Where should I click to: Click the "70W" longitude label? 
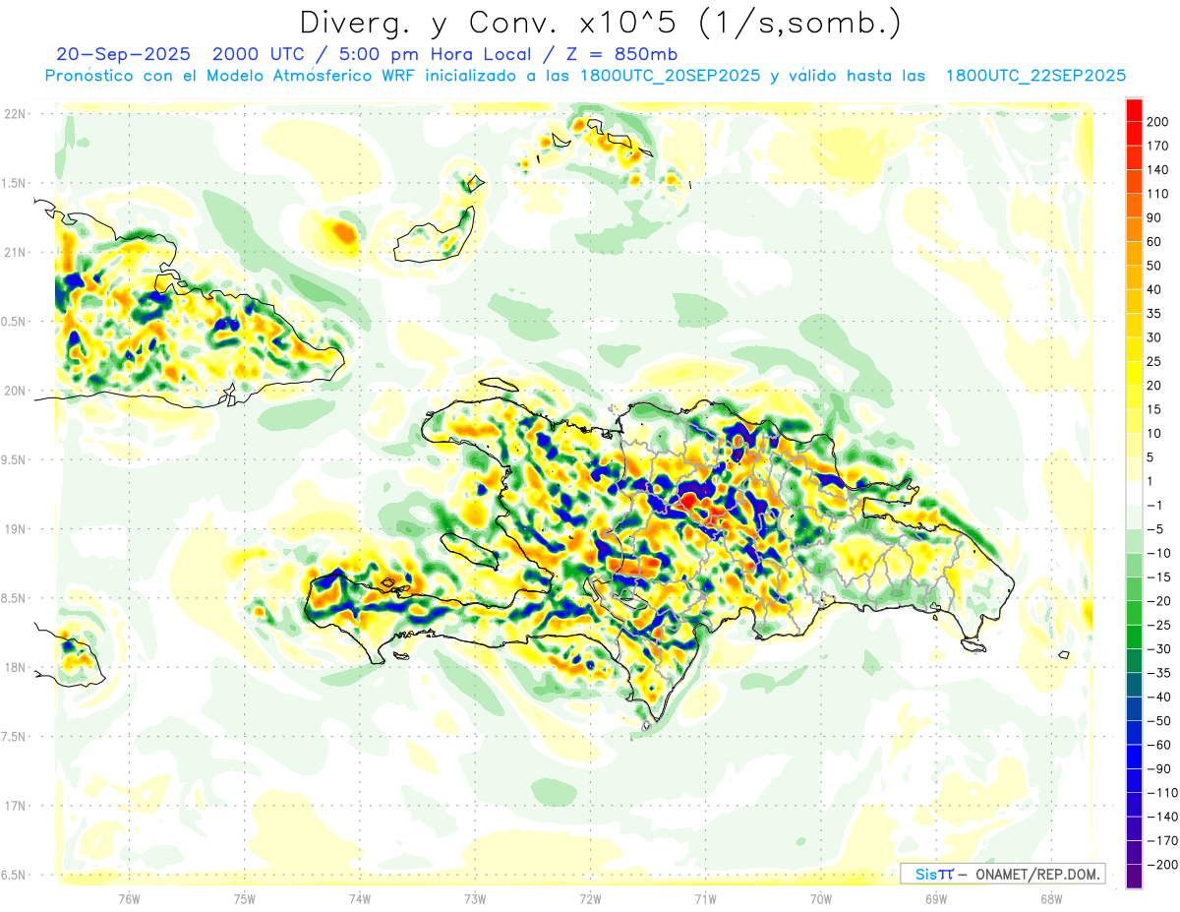[x=820, y=898]
